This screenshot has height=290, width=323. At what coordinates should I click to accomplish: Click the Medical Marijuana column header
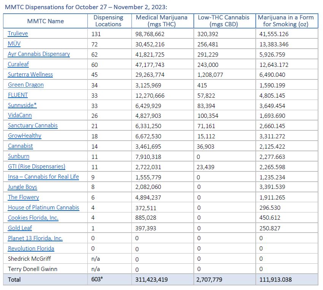coord(162,21)
